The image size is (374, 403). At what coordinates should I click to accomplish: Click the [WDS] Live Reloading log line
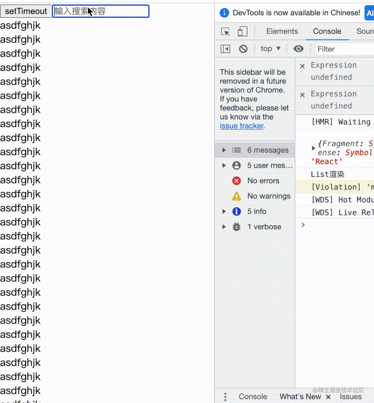(x=334, y=213)
